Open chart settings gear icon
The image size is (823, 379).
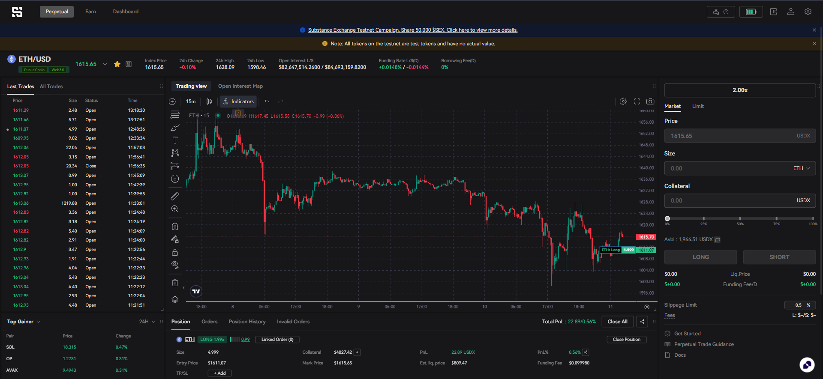pos(623,101)
